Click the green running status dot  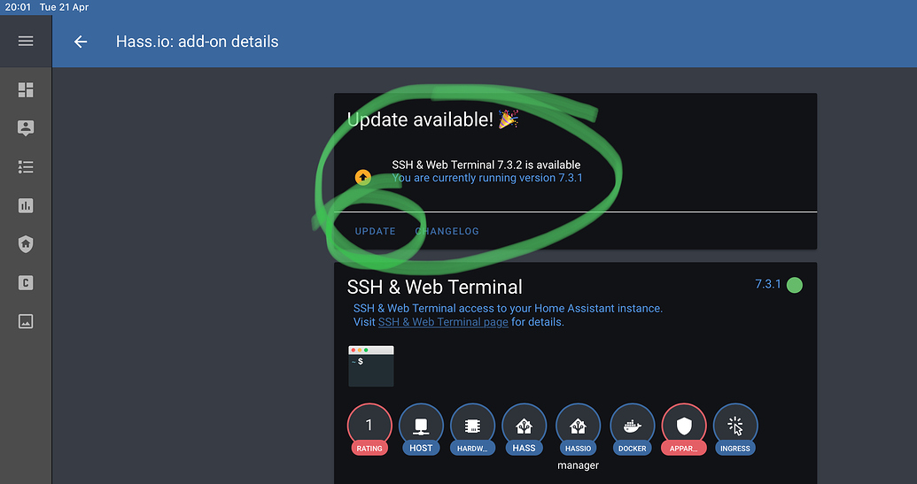click(x=794, y=285)
